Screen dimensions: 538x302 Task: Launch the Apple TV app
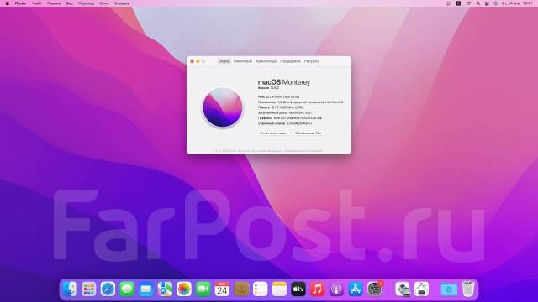click(x=298, y=289)
